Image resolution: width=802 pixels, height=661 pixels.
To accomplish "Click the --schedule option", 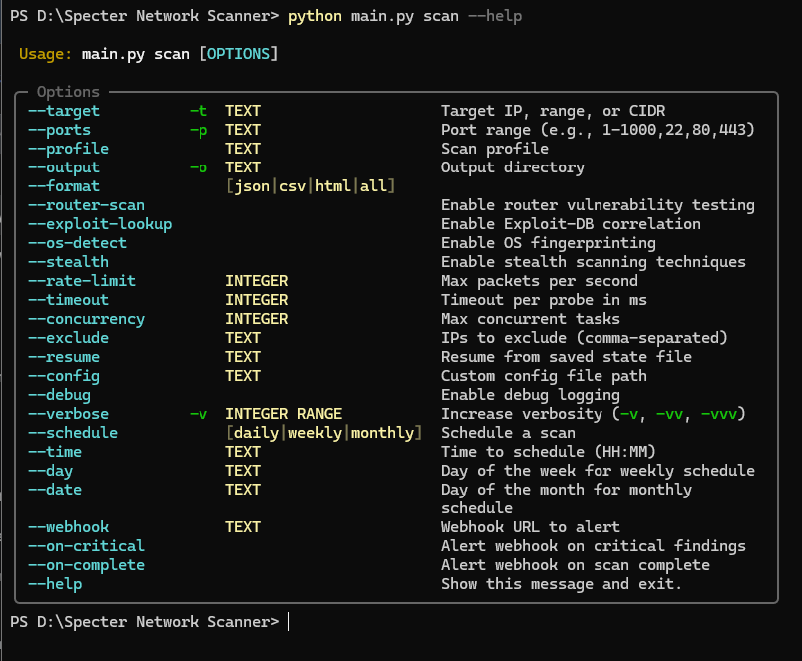I will pos(73,433).
